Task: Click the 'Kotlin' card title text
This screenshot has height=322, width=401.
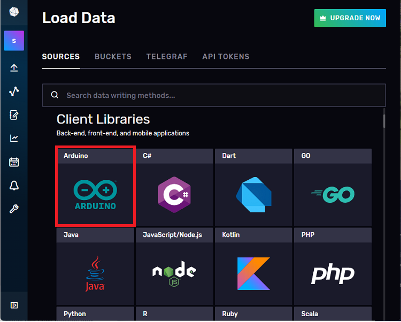Action: coord(230,235)
